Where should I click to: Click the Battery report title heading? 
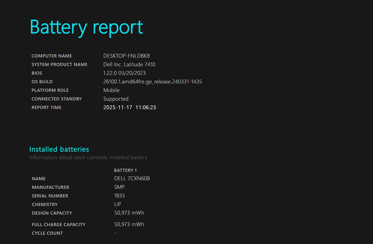(86, 27)
